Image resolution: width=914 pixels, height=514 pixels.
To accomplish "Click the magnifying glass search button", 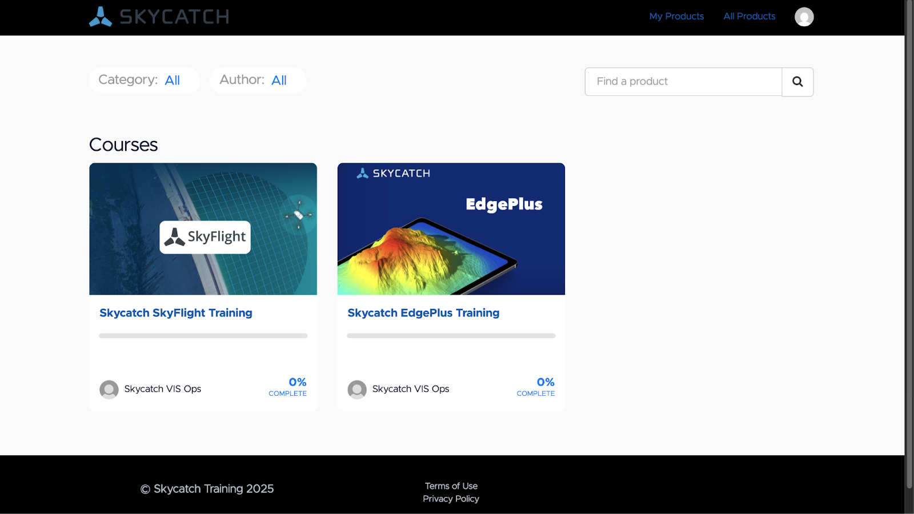I will (x=797, y=82).
